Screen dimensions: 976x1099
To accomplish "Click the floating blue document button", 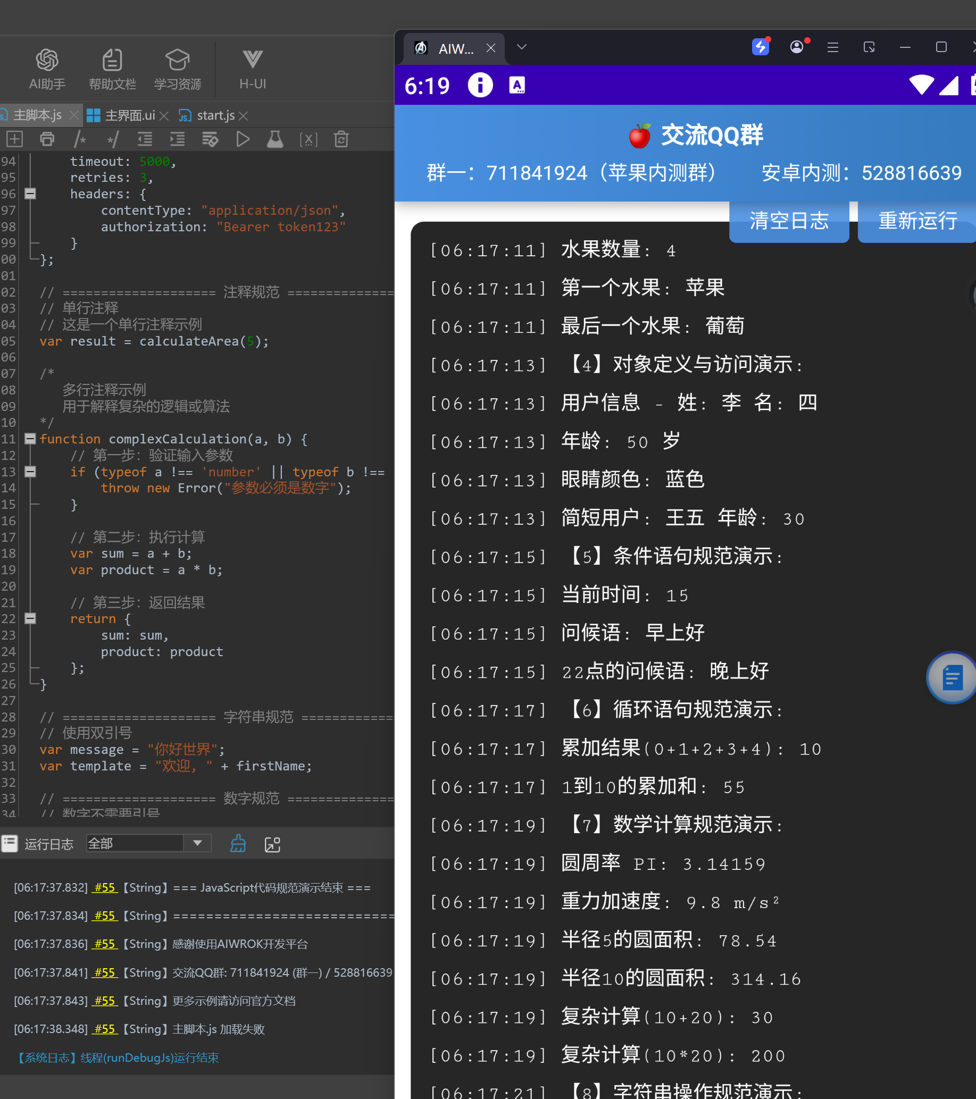I will [951, 677].
